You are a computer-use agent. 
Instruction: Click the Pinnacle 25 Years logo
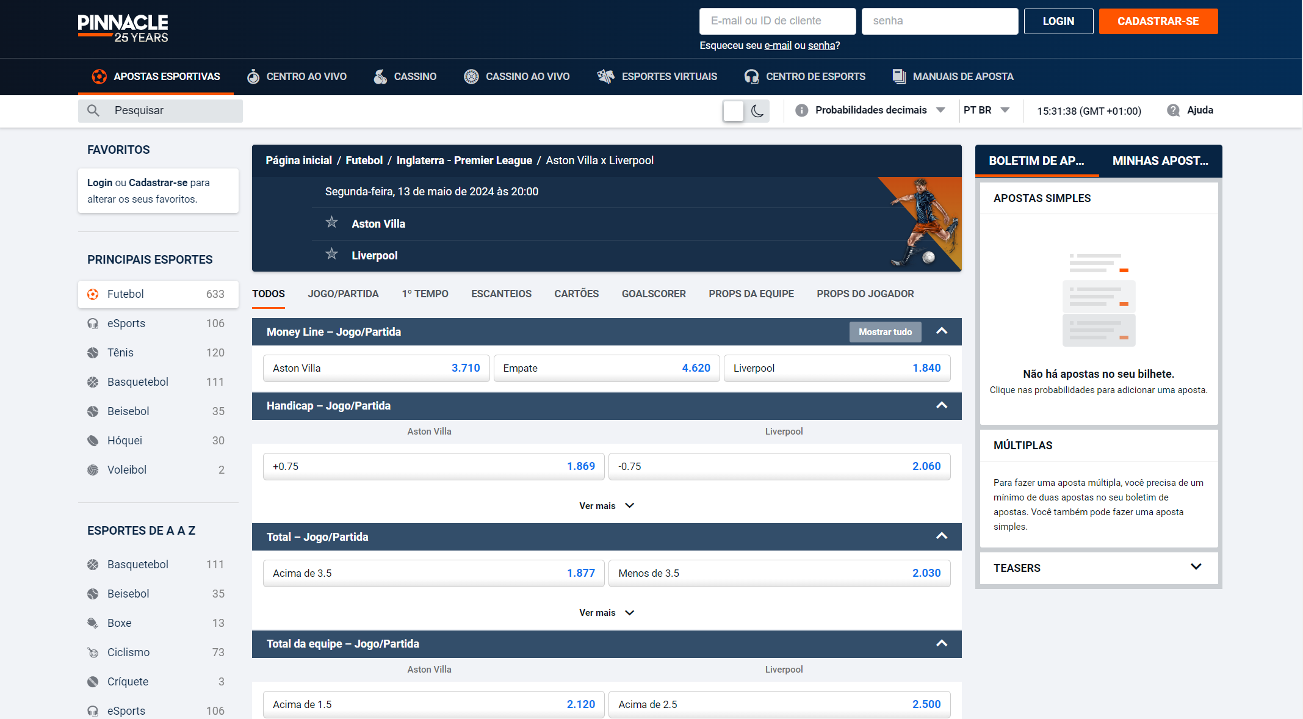point(123,28)
